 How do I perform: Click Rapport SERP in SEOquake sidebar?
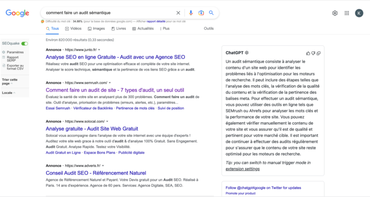click(x=12, y=59)
